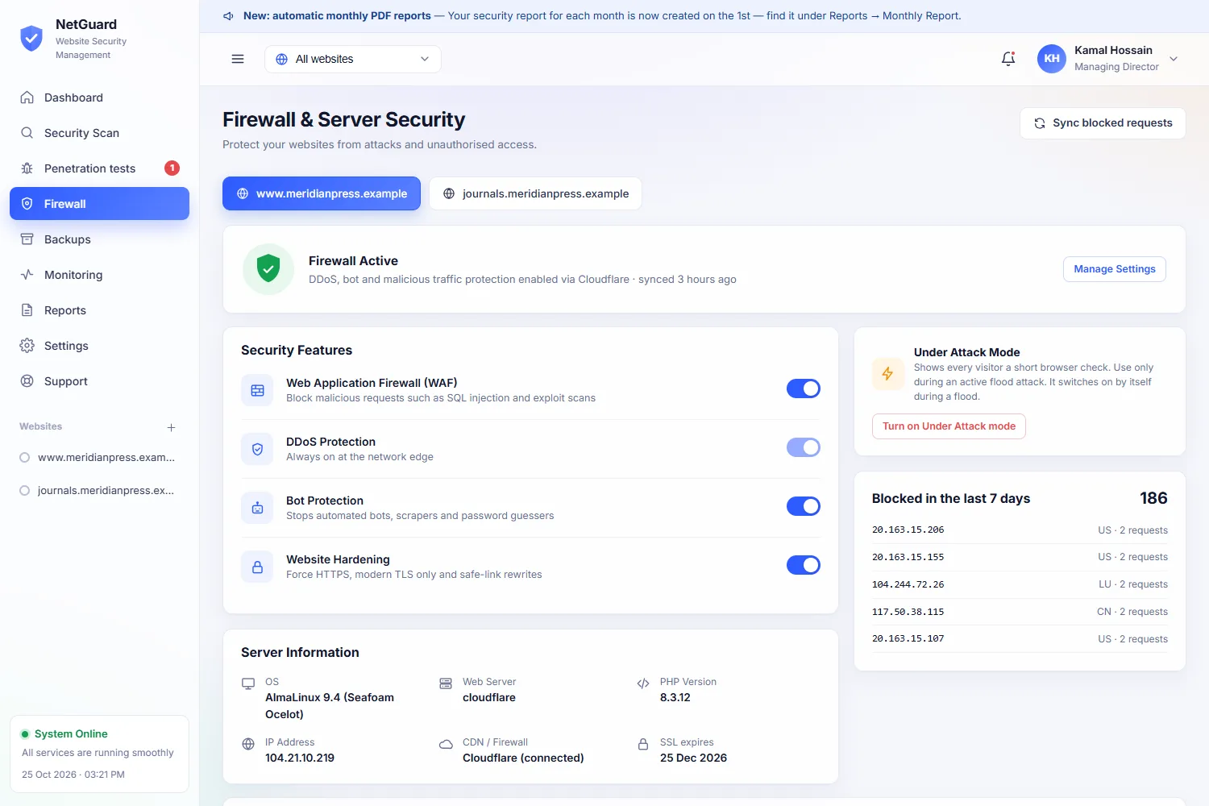Click the NetGuard shield logo
This screenshot has width=1209, height=806.
(x=31, y=38)
